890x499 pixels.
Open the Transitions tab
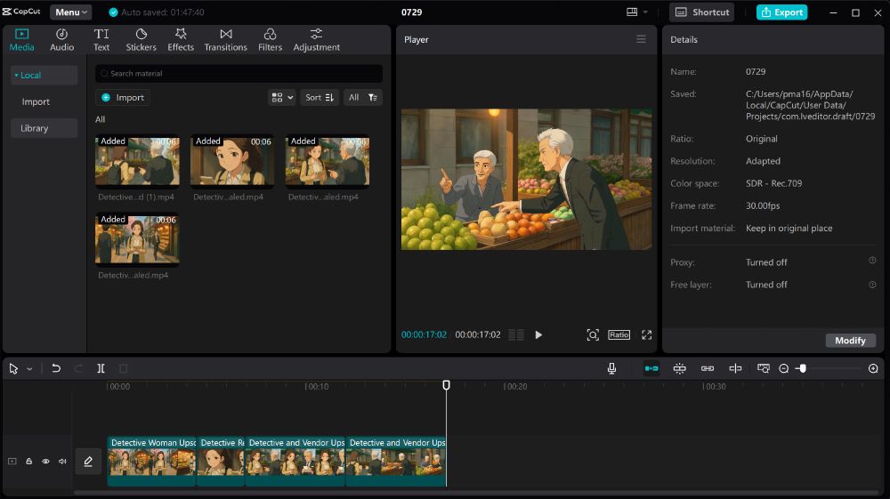click(225, 40)
